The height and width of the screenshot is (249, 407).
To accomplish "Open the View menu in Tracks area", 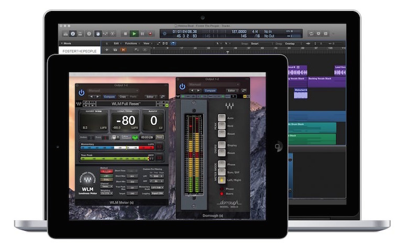I will tap(147, 43).
